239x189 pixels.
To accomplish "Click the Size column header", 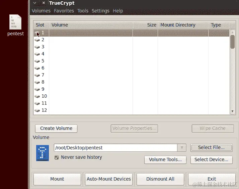I will (145, 25).
